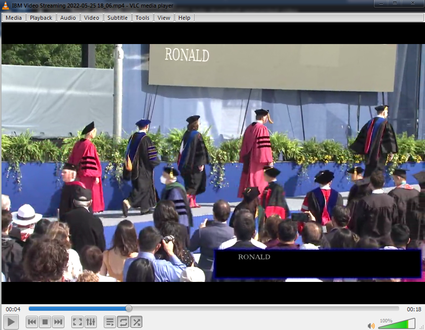
Task: Toggle fullscreen video mode
Action: [77, 322]
